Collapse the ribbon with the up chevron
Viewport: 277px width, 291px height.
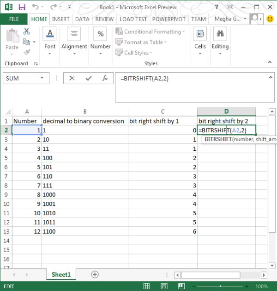(x=270, y=62)
